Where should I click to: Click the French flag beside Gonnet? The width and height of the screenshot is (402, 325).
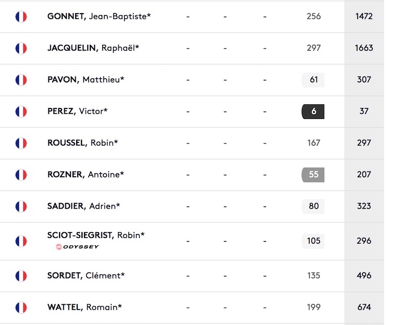21,17
